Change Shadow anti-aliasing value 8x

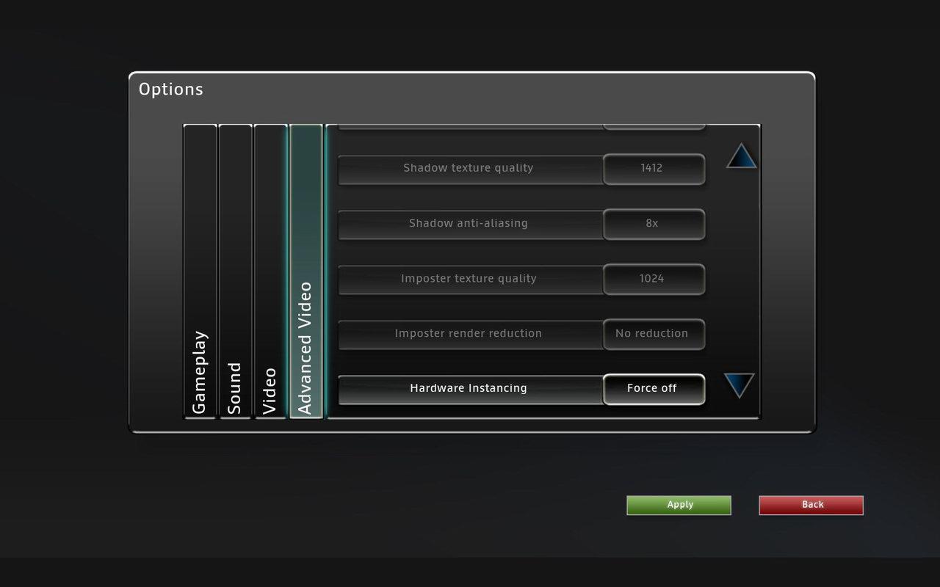click(654, 224)
